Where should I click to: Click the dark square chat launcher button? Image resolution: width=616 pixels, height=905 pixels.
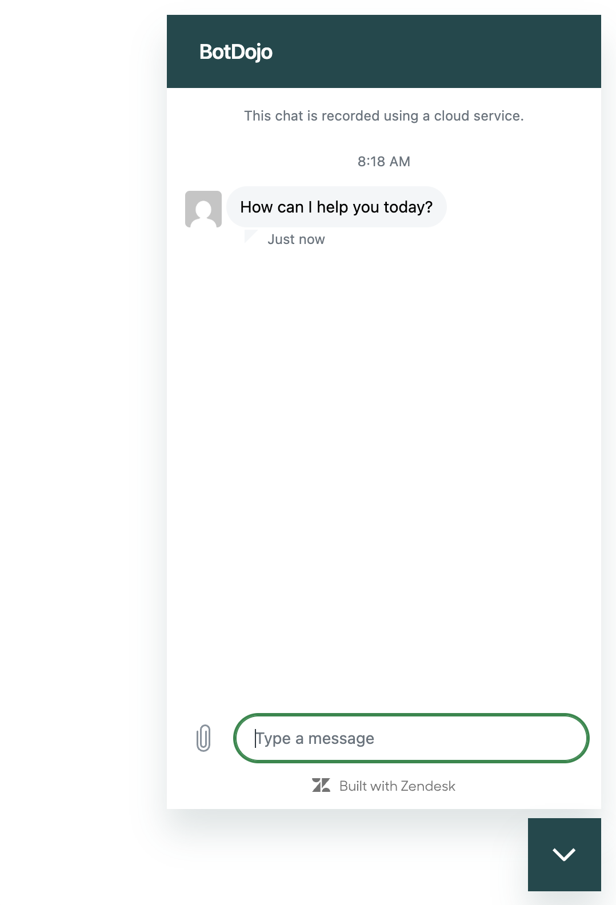(x=565, y=855)
